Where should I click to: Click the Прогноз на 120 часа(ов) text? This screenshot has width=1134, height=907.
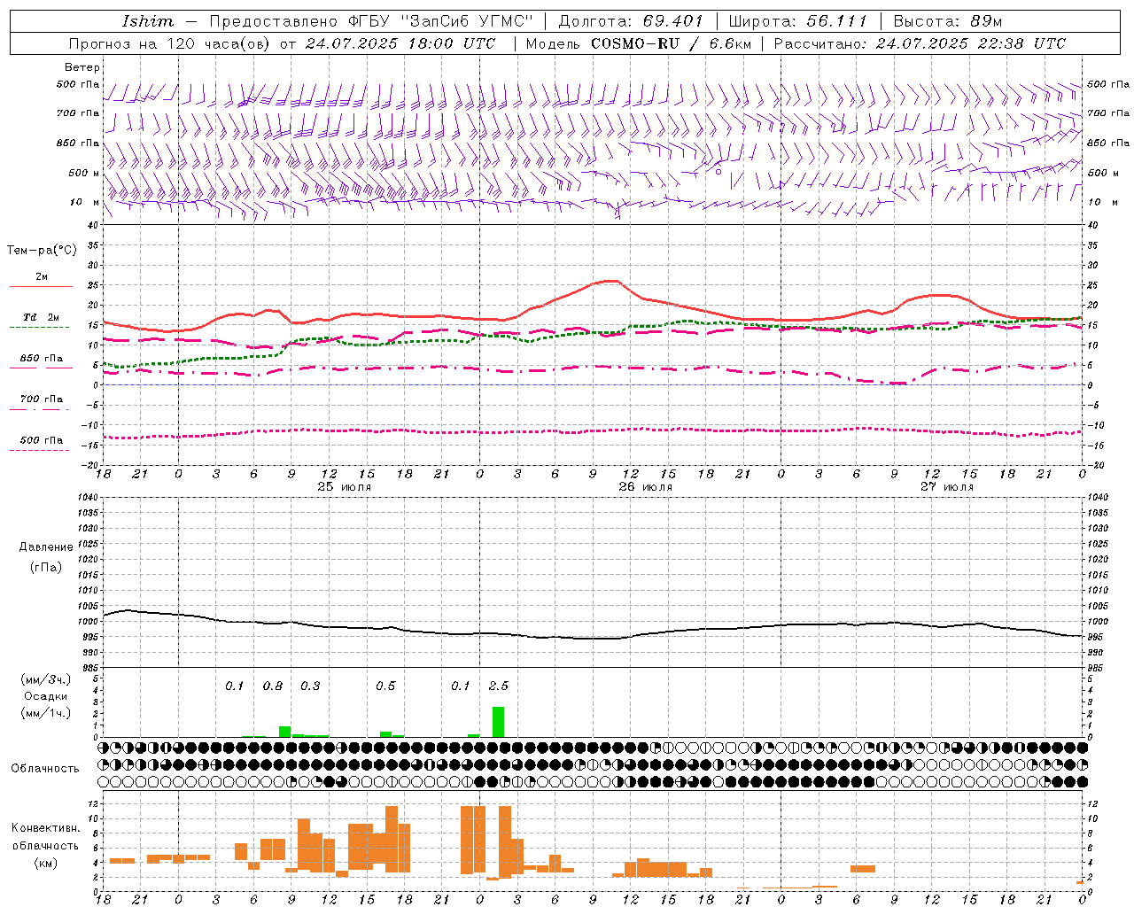tap(170, 43)
